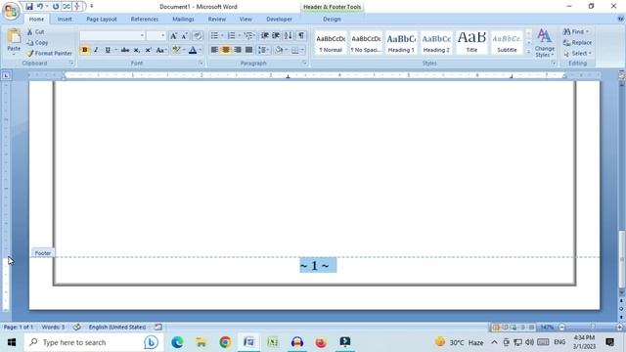Toggle Italic formatting
Screen dimensions: 626x352
pos(96,50)
